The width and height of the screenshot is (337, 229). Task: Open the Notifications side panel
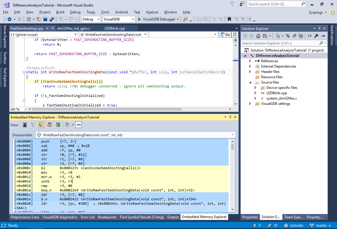(x=332, y=35)
